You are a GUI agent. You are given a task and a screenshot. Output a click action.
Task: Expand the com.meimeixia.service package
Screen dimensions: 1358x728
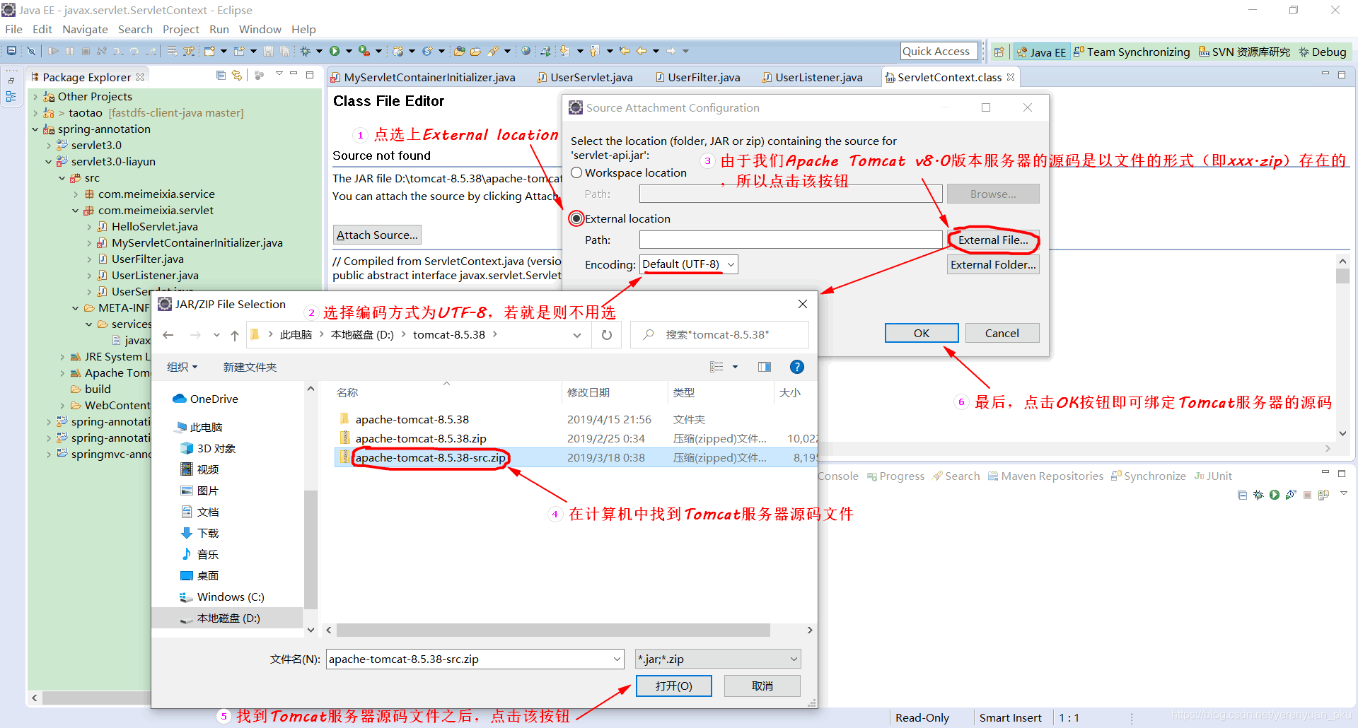pyautogui.click(x=75, y=194)
